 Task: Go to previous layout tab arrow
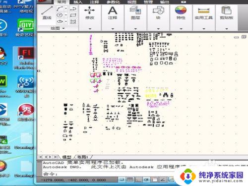tap(46, 157)
